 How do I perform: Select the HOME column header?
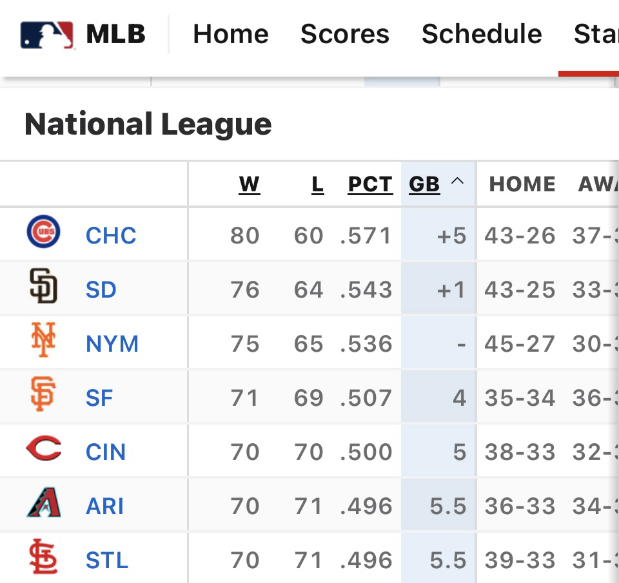tap(522, 185)
